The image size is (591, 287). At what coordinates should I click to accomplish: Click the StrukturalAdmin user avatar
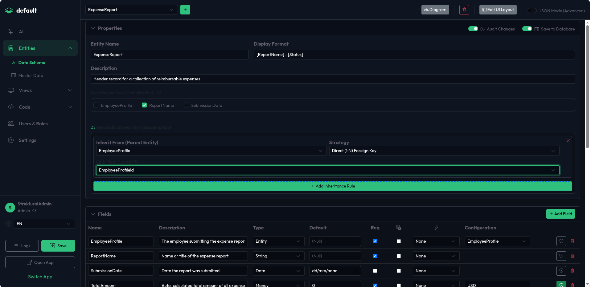click(10, 208)
